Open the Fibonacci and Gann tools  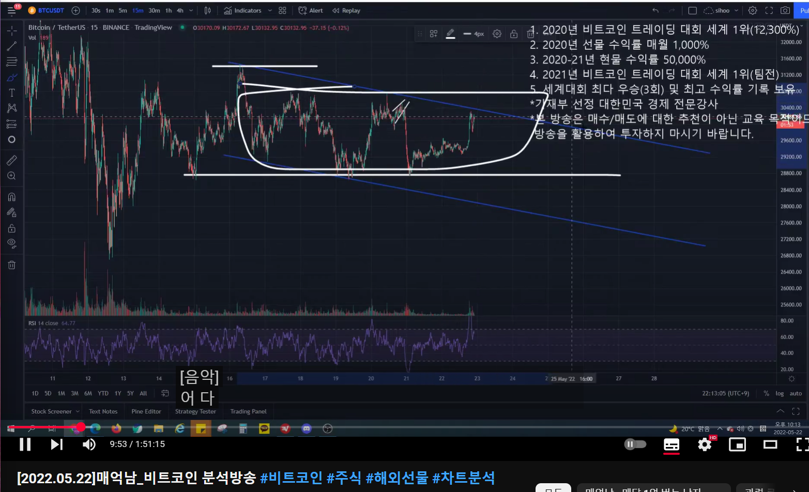pyautogui.click(x=11, y=62)
